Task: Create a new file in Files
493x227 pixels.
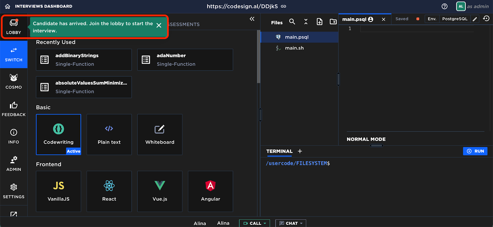Action: coord(320,22)
